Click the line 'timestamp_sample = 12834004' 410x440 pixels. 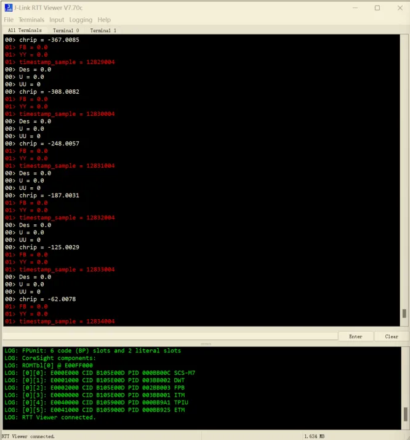pyautogui.click(x=60, y=322)
